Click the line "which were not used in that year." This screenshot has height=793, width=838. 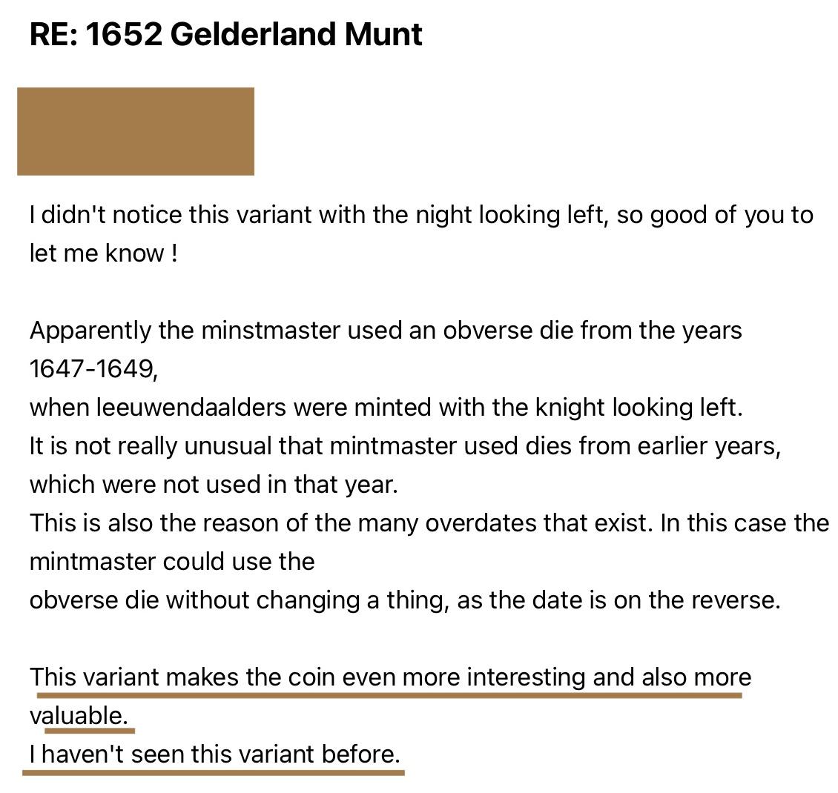(214, 485)
